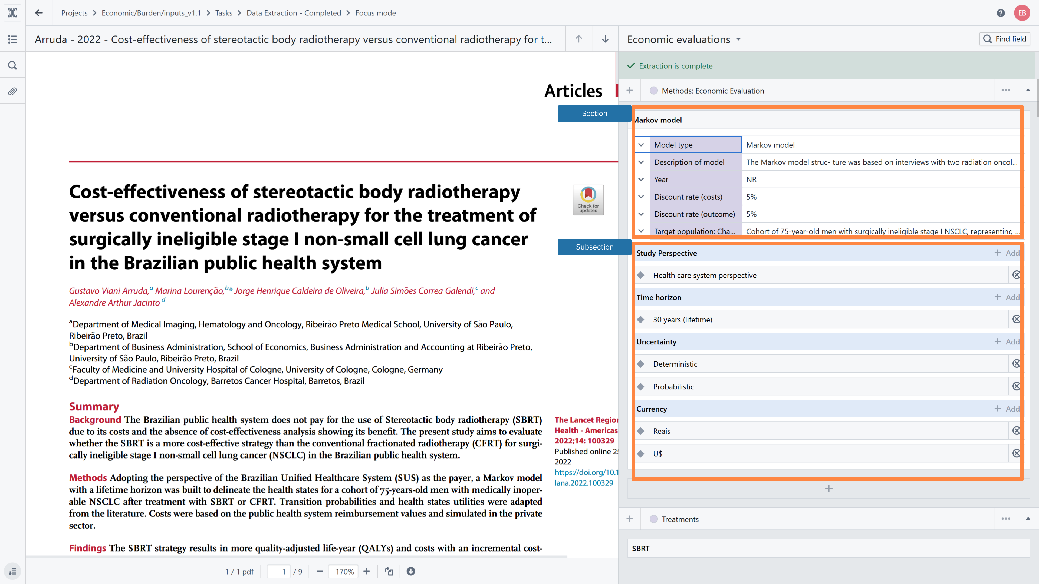Open the document list sidebar icon
The height and width of the screenshot is (584, 1039).
(x=12, y=39)
